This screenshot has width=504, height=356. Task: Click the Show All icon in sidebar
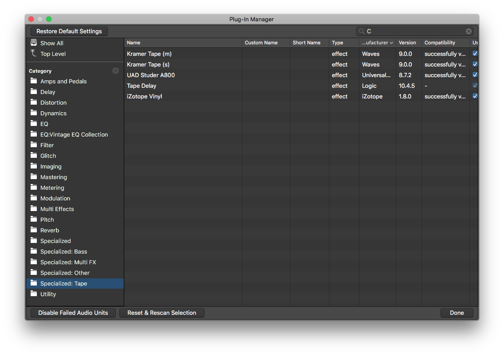(34, 42)
